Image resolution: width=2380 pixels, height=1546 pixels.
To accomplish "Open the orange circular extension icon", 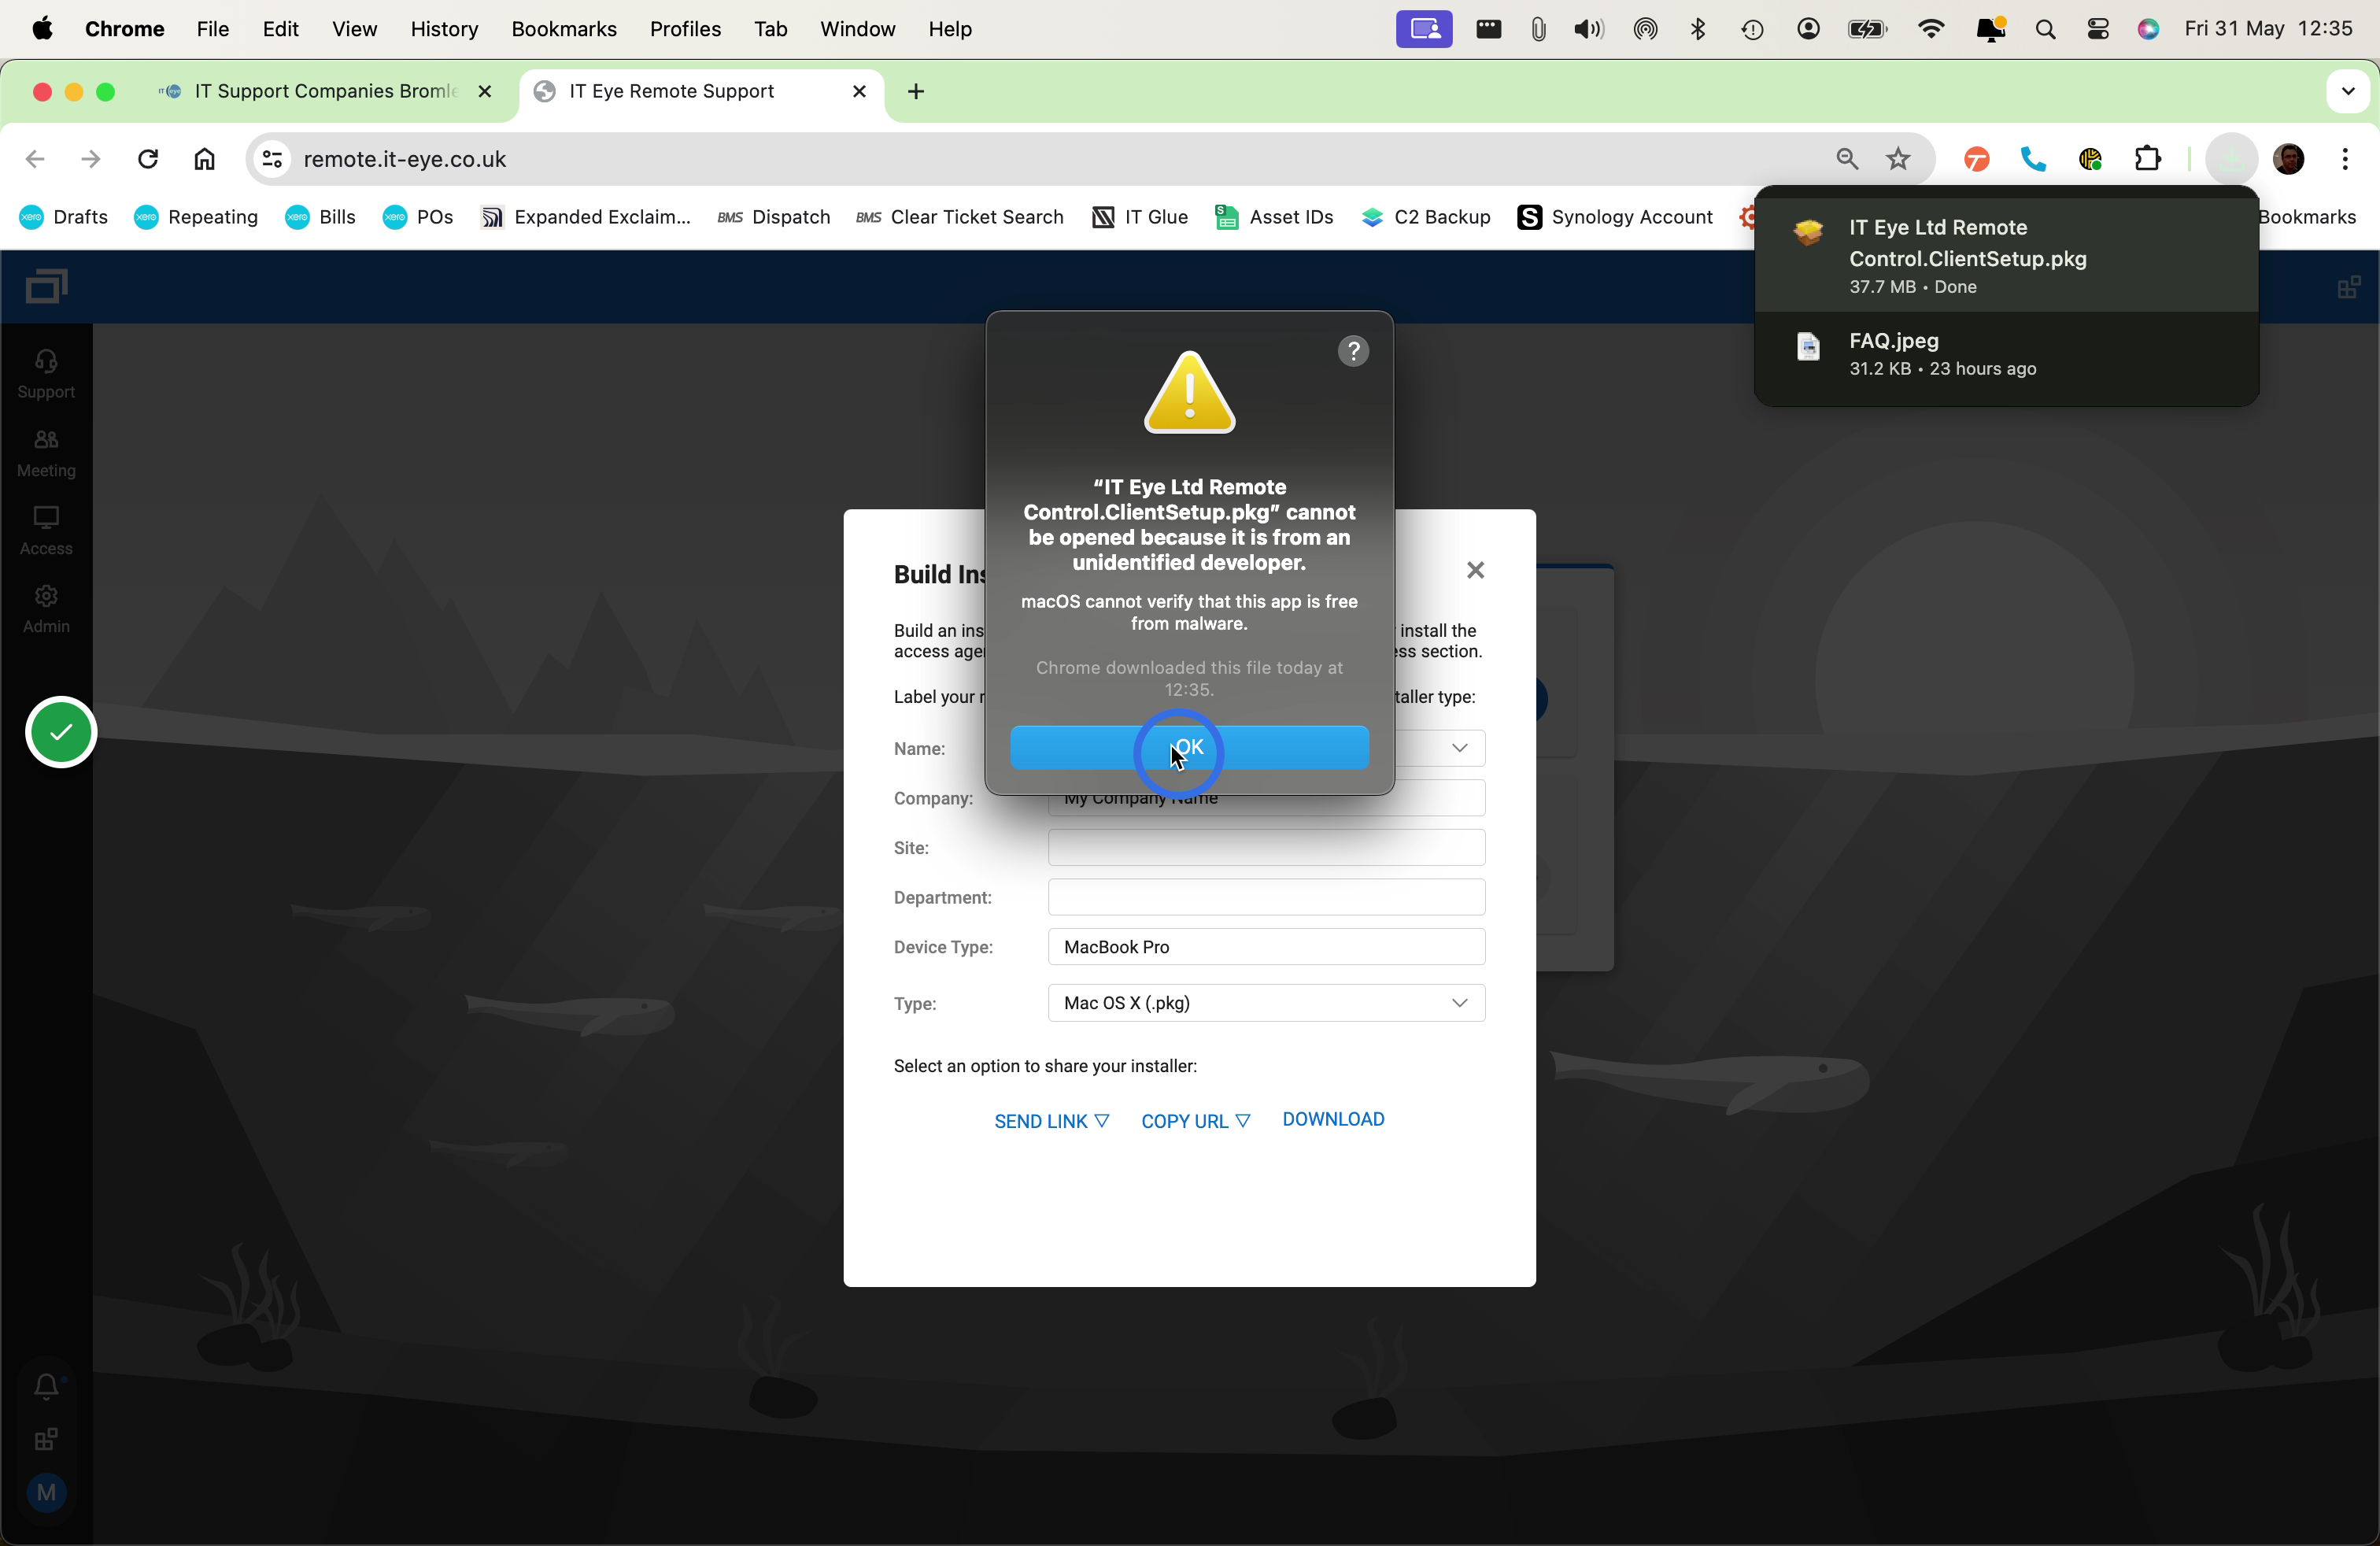I will click(1976, 159).
